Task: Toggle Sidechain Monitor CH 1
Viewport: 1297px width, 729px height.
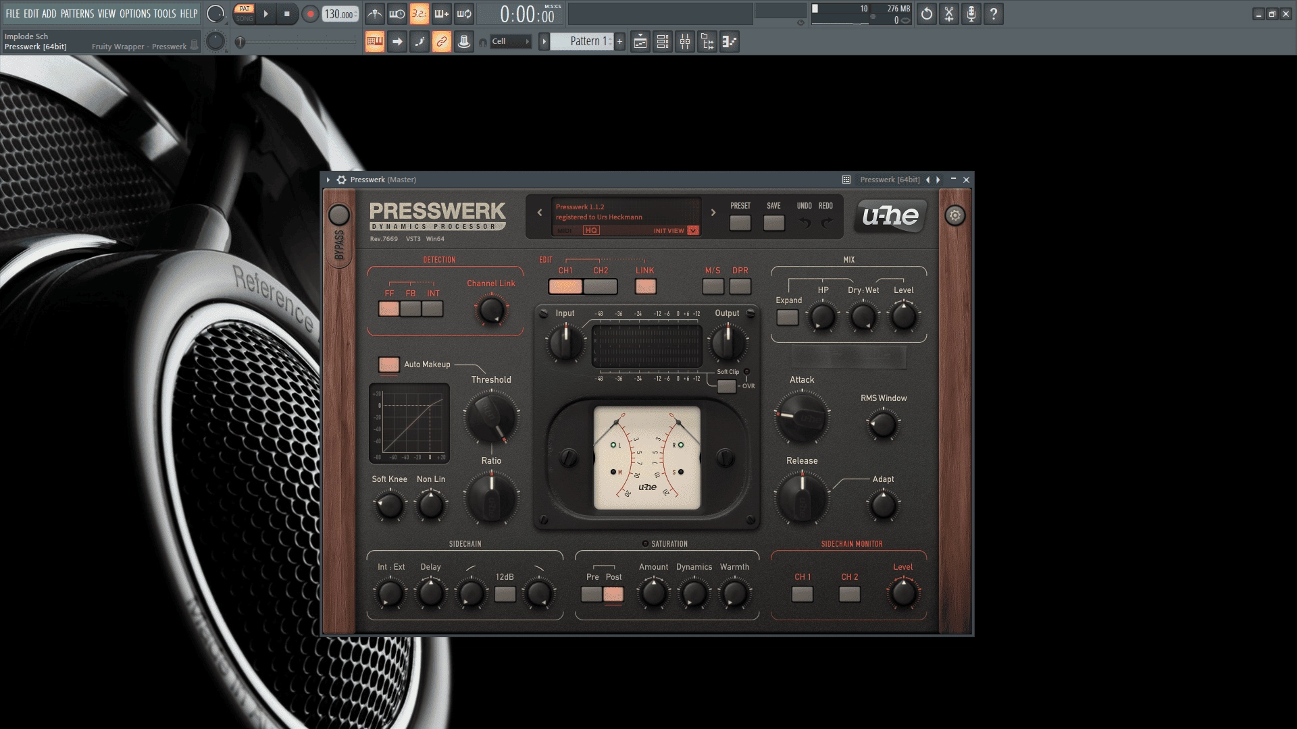Action: (803, 594)
